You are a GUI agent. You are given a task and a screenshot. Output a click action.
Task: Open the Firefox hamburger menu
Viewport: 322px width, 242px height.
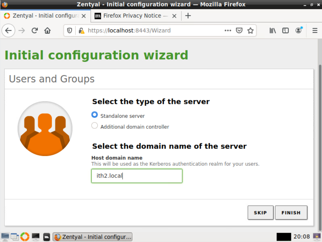point(315,30)
